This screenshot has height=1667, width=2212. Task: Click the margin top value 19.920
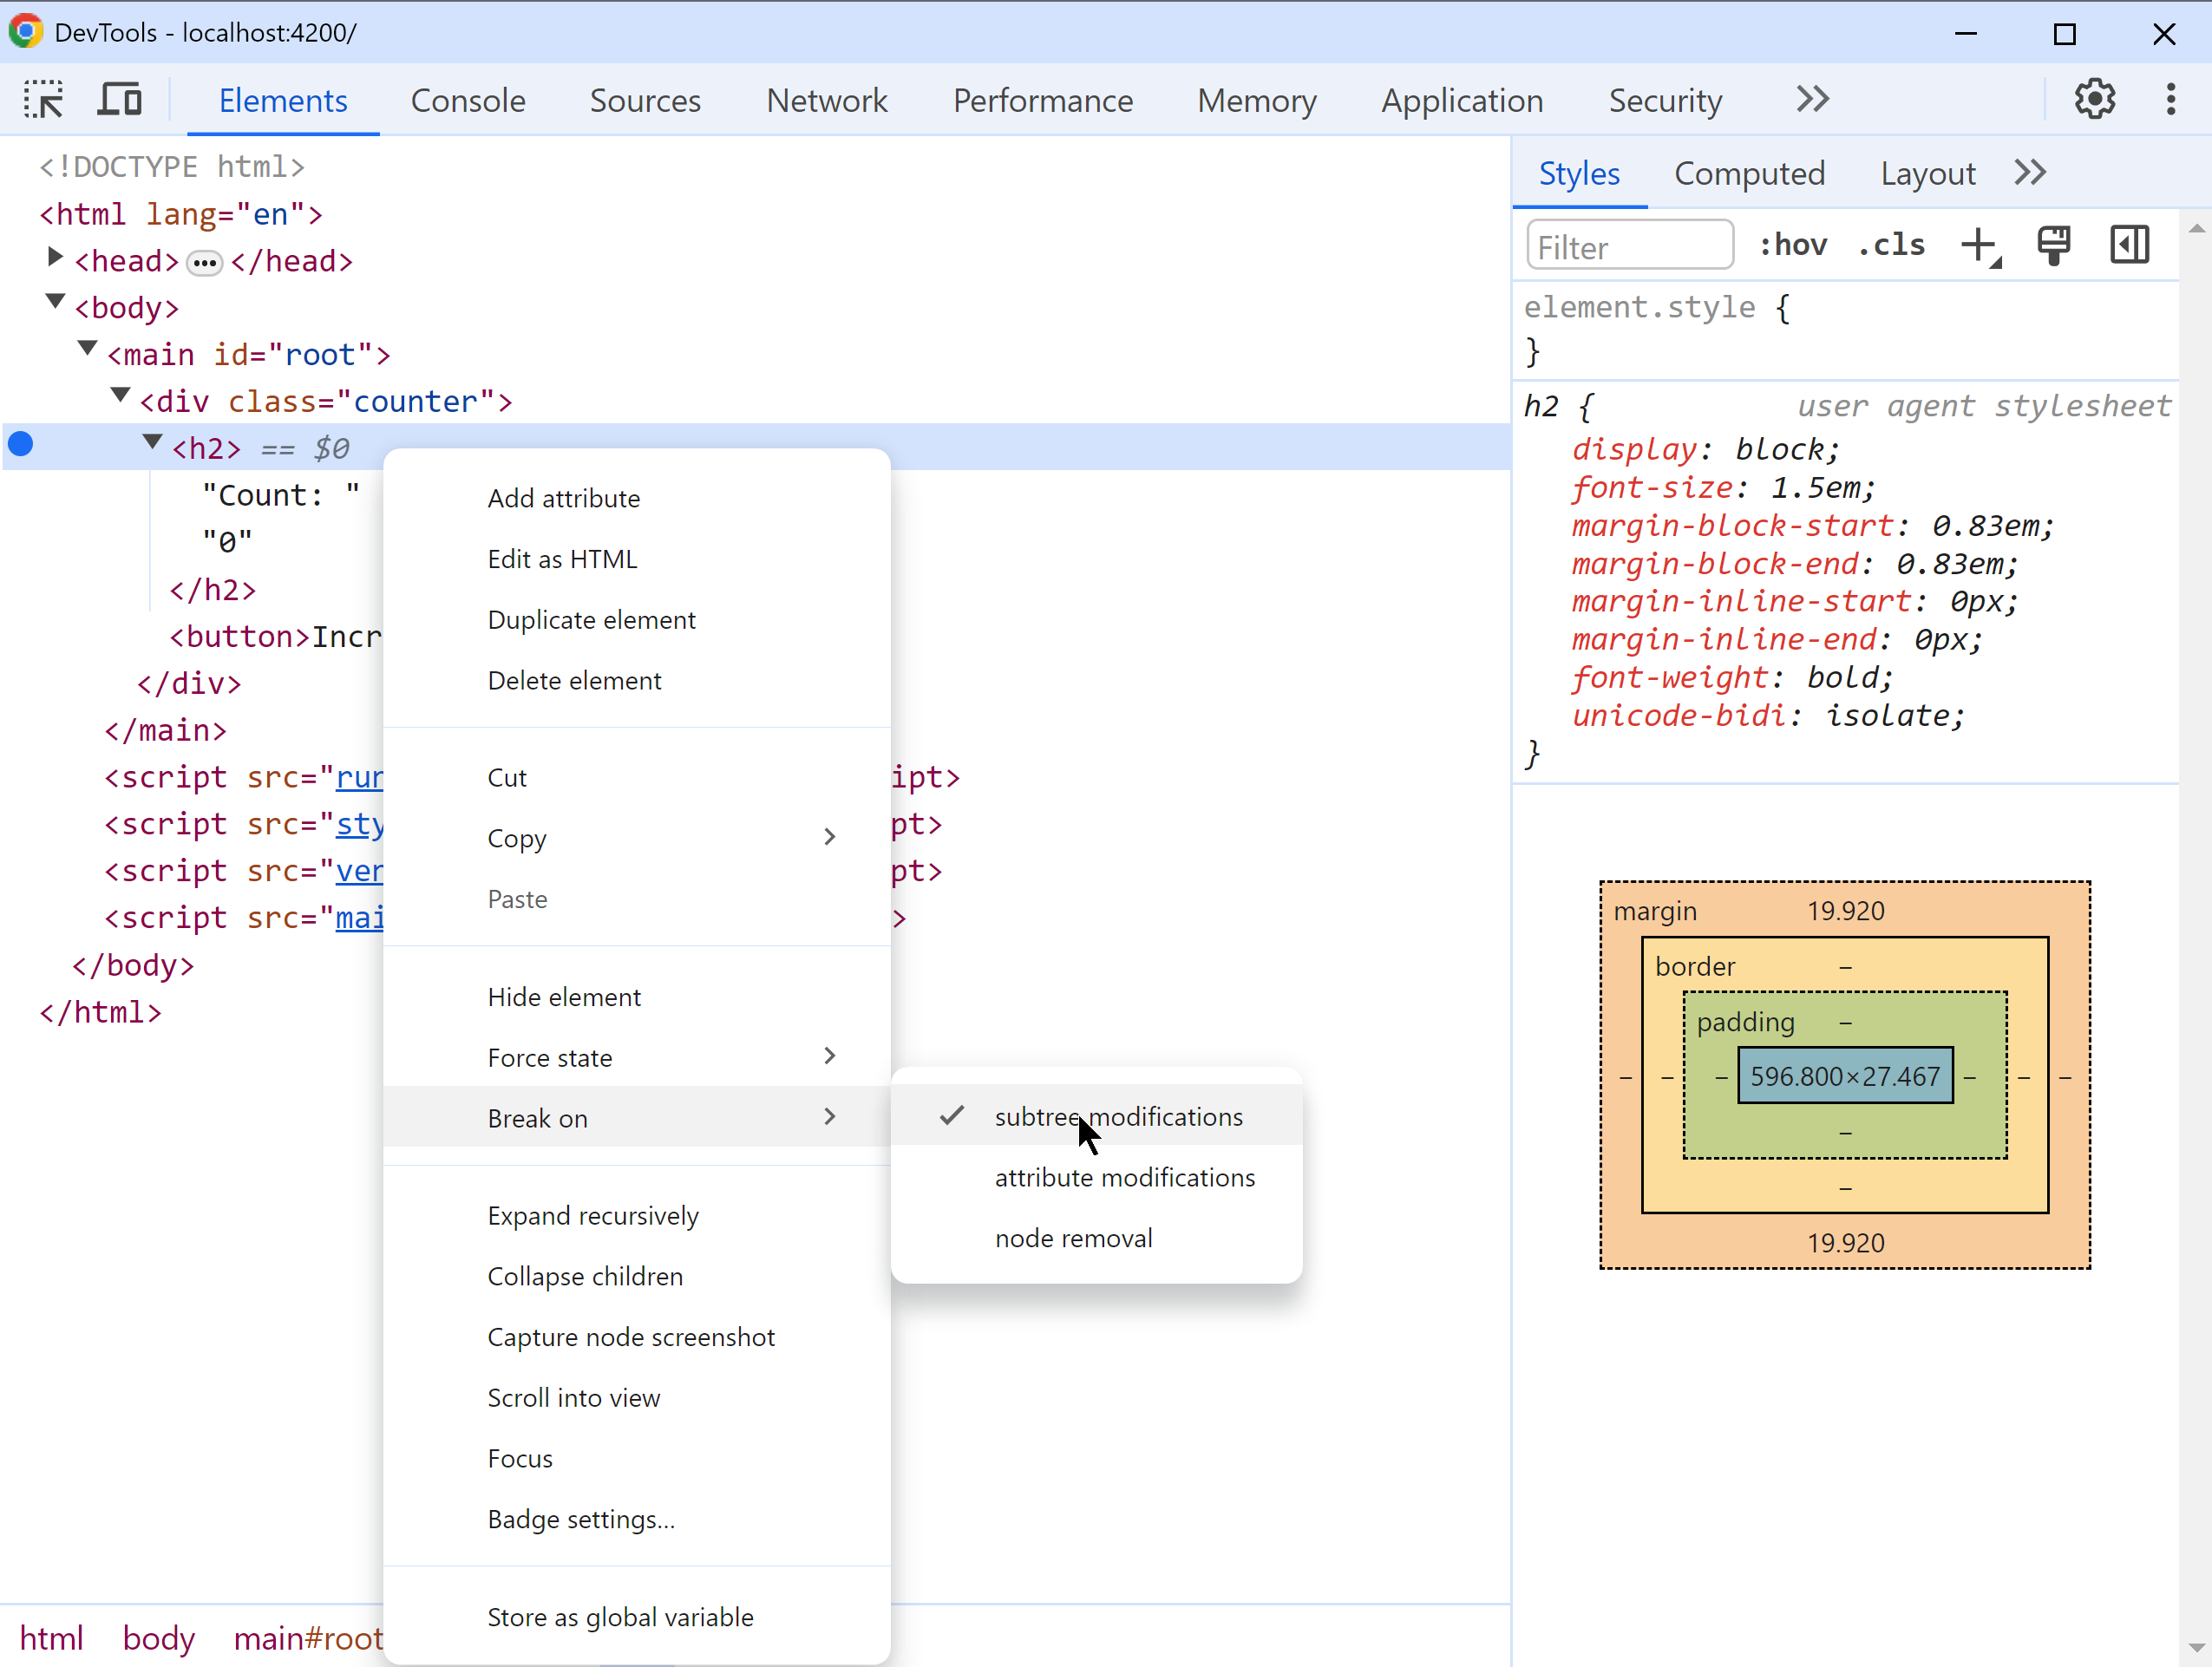point(1845,911)
